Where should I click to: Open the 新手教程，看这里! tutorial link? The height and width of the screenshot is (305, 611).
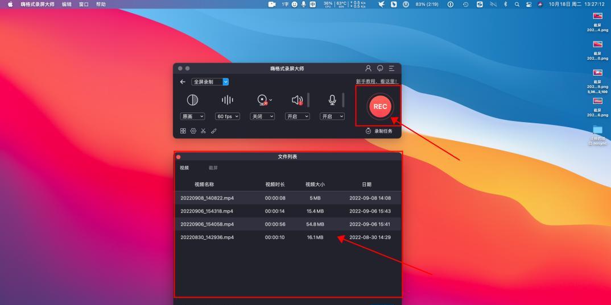[x=377, y=82]
